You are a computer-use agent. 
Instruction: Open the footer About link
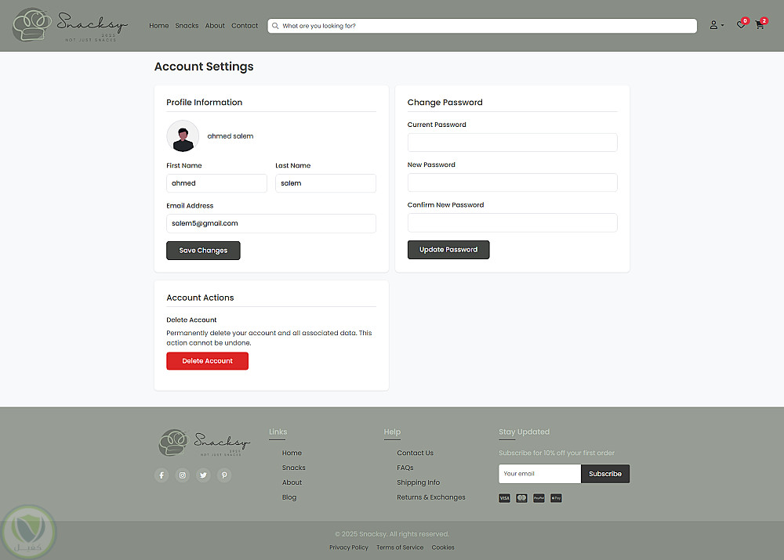[292, 482]
